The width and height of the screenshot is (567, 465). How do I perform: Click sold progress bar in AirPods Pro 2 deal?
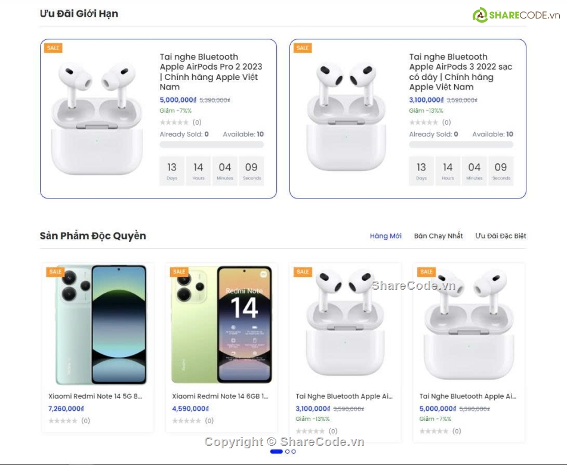[x=211, y=145]
